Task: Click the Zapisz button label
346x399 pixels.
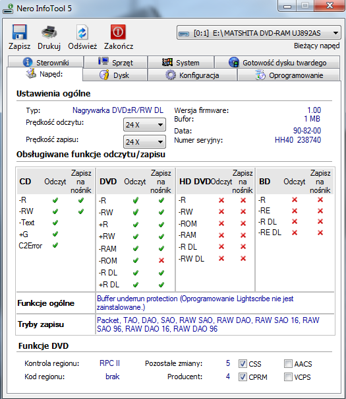Action: (19, 46)
